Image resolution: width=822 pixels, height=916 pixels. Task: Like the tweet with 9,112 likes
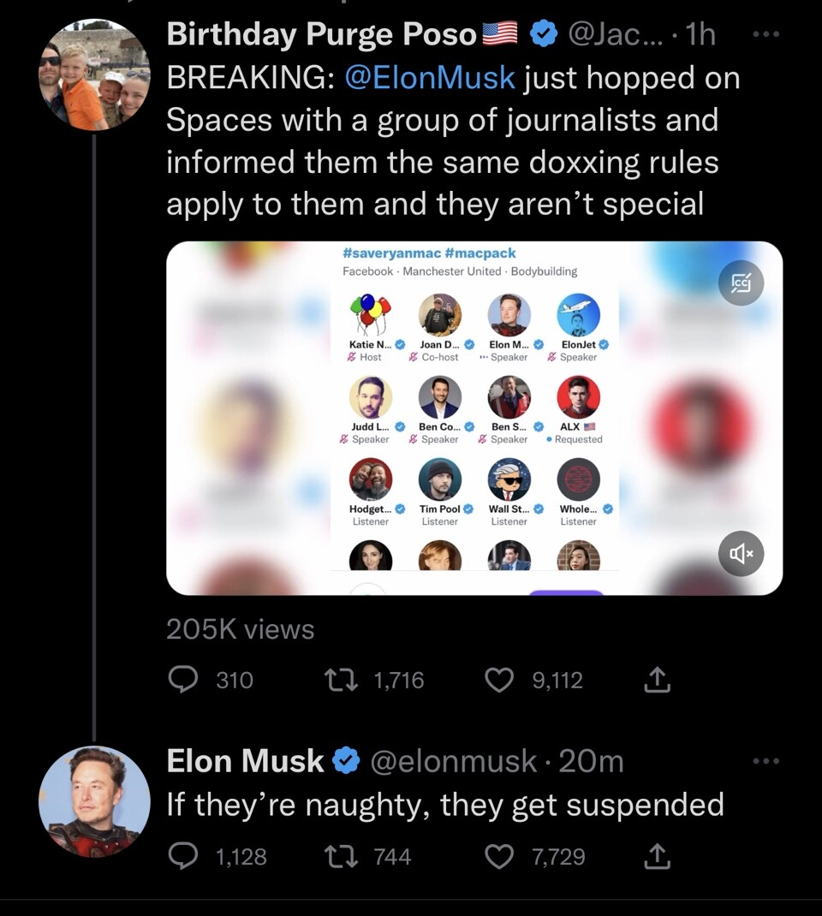click(x=498, y=680)
